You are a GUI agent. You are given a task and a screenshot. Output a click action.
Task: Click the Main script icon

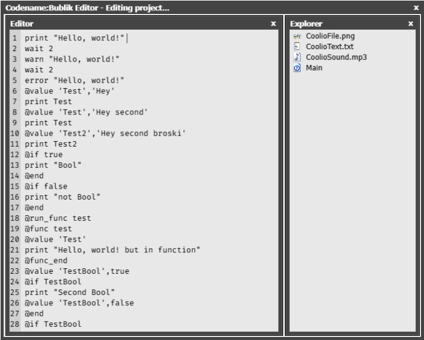[297, 68]
